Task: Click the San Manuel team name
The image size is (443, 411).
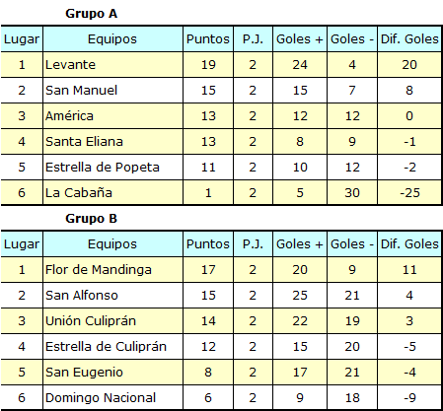Action: click(x=81, y=91)
